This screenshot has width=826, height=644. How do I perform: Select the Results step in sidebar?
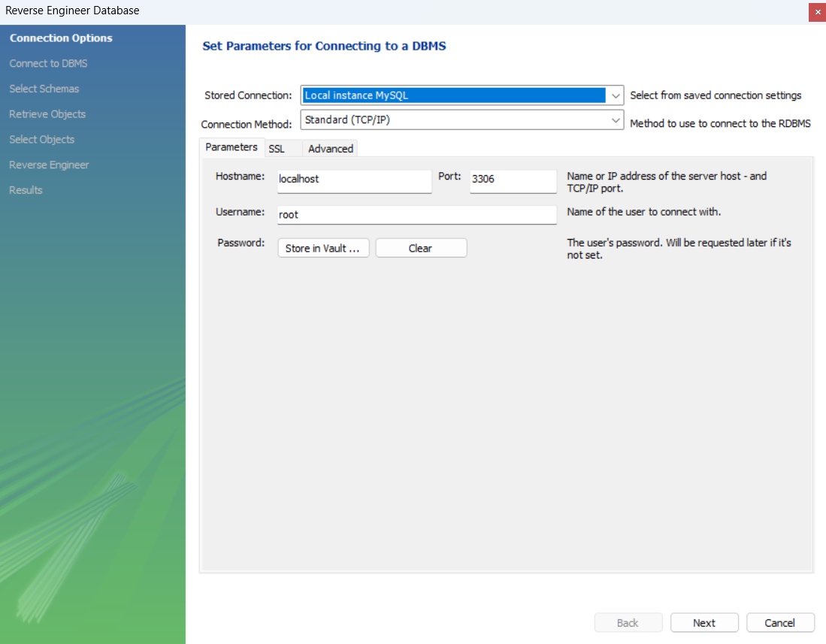click(26, 190)
